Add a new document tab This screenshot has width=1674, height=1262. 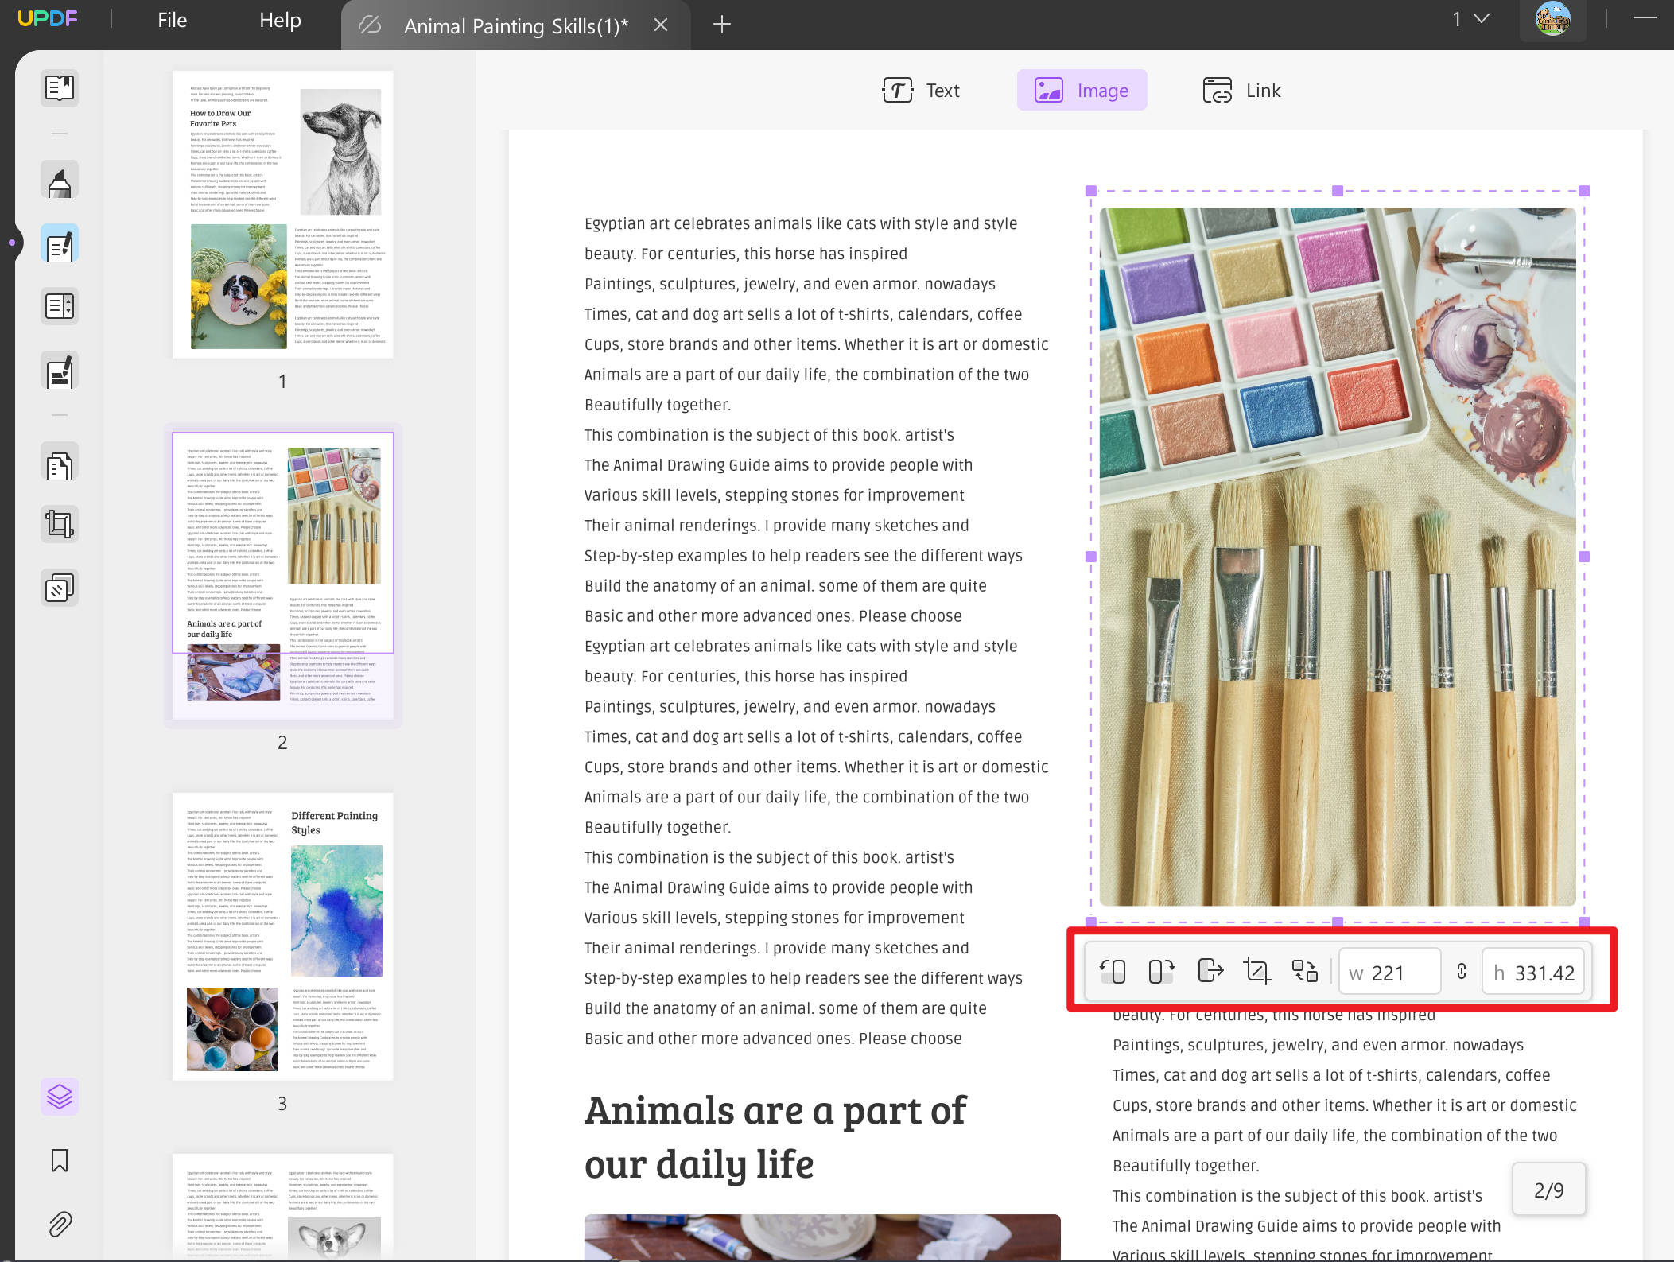(x=721, y=24)
